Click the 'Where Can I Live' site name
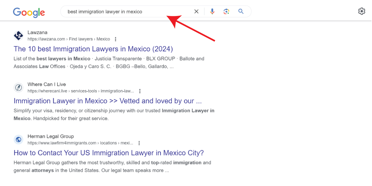The height and width of the screenshot is (186, 372). 47,84
